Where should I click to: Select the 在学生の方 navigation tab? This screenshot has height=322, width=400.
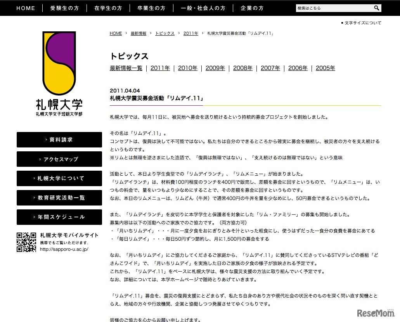coord(108,8)
